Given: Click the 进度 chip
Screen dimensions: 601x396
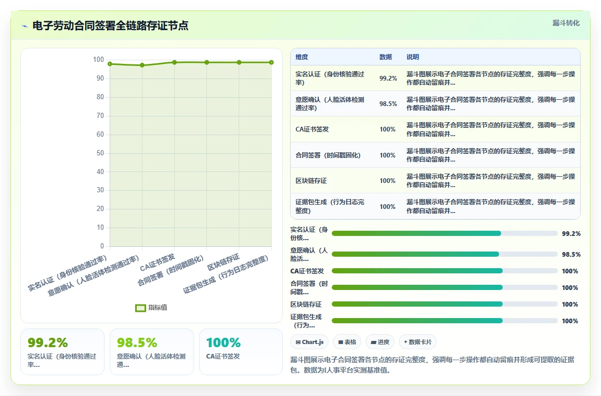Looking at the screenshot, I should (380, 342).
